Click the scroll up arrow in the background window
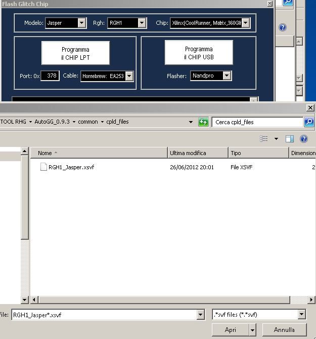 (299, 41)
